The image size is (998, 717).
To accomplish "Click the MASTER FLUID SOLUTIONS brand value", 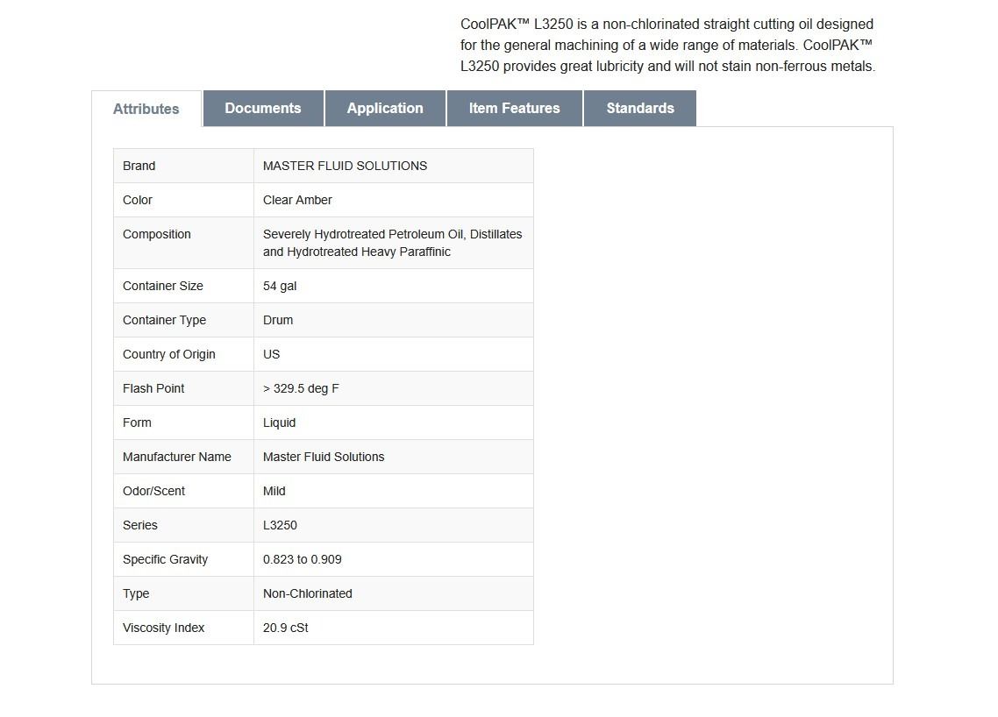I will pyautogui.click(x=345, y=166).
